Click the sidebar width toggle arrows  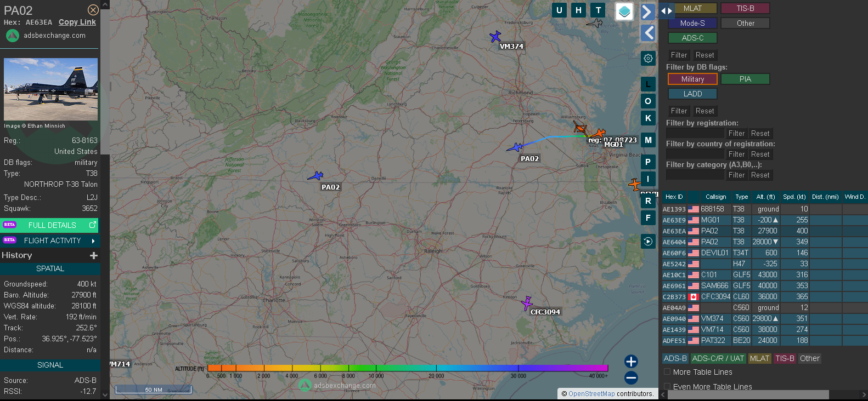pyautogui.click(x=666, y=10)
